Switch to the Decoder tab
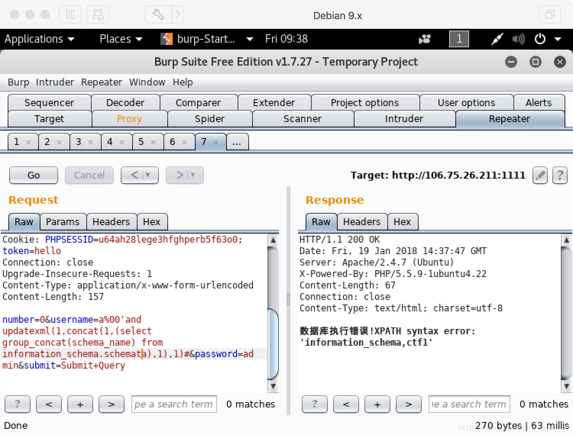 (x=125, y=103)
